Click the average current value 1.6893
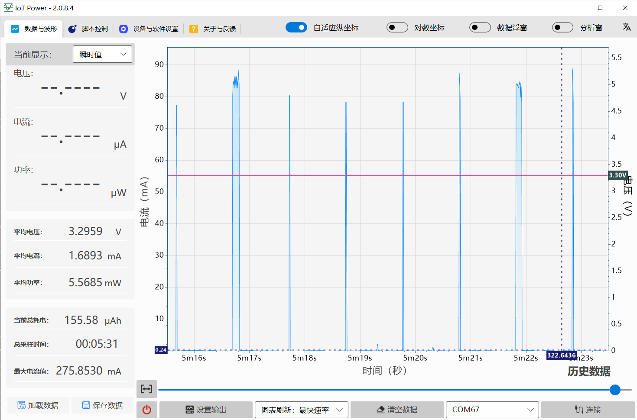637x420 pixels. (85, 255)
